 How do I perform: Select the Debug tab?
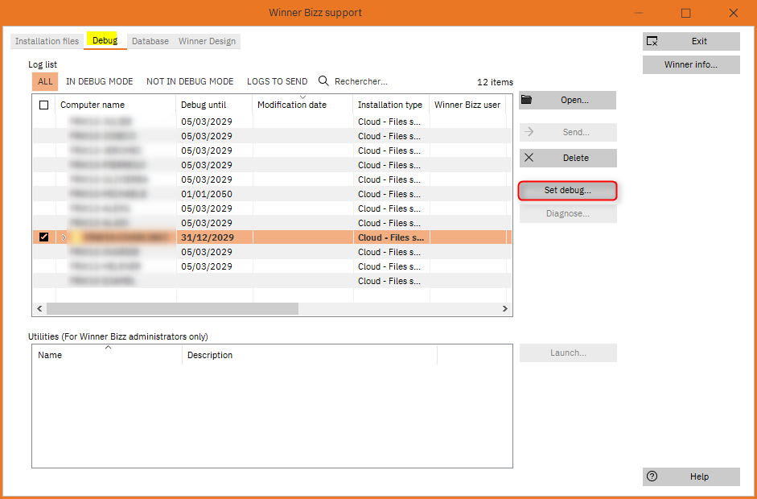tap(105, 40)
